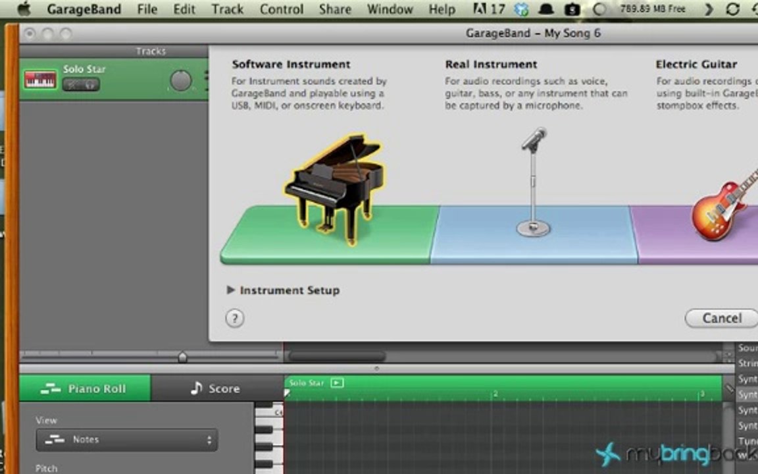The width and height of the screenshot is (758, 474).
Task: Open the Edit menu
Action: pyautogui.click(x=184, y=9)
